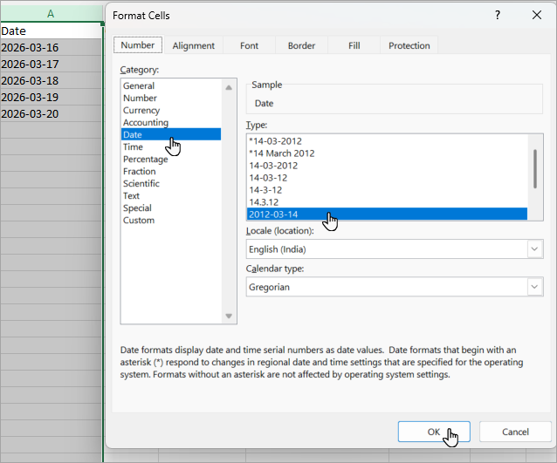
Task: Open the Fill tab
Action: tap(354, 45)
